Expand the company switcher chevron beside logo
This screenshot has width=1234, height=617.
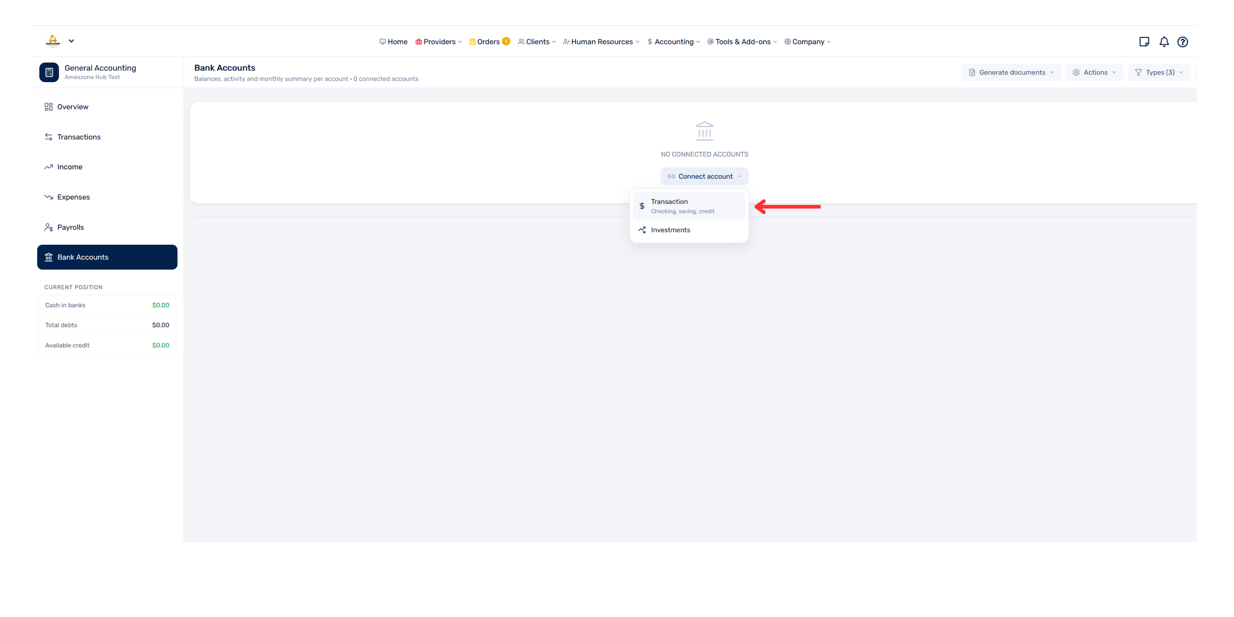[x=71, y=41]
